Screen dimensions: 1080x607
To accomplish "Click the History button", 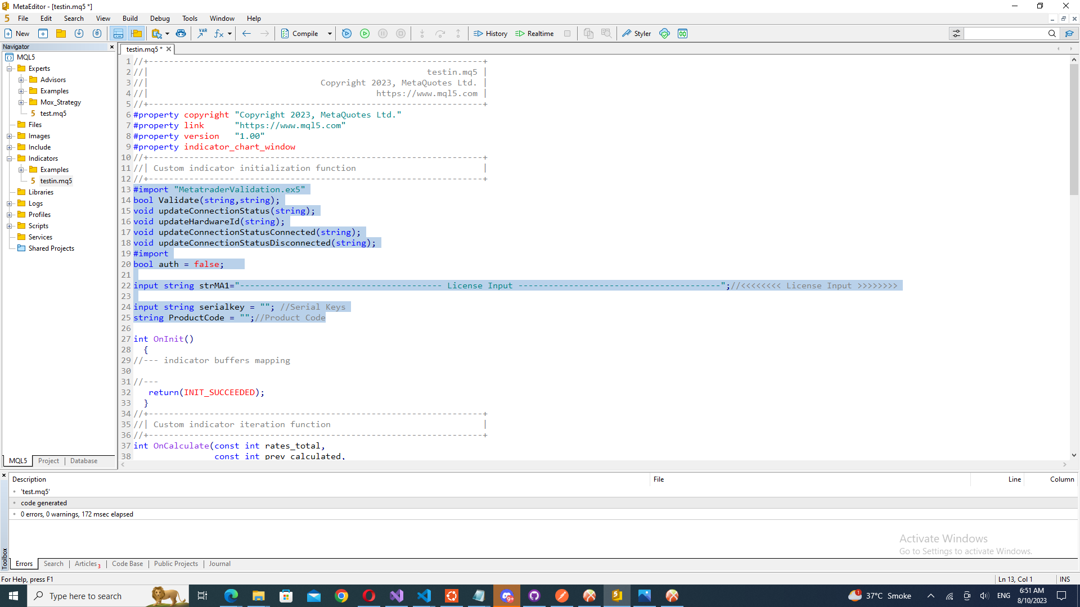I will click(x=490, y=34).
